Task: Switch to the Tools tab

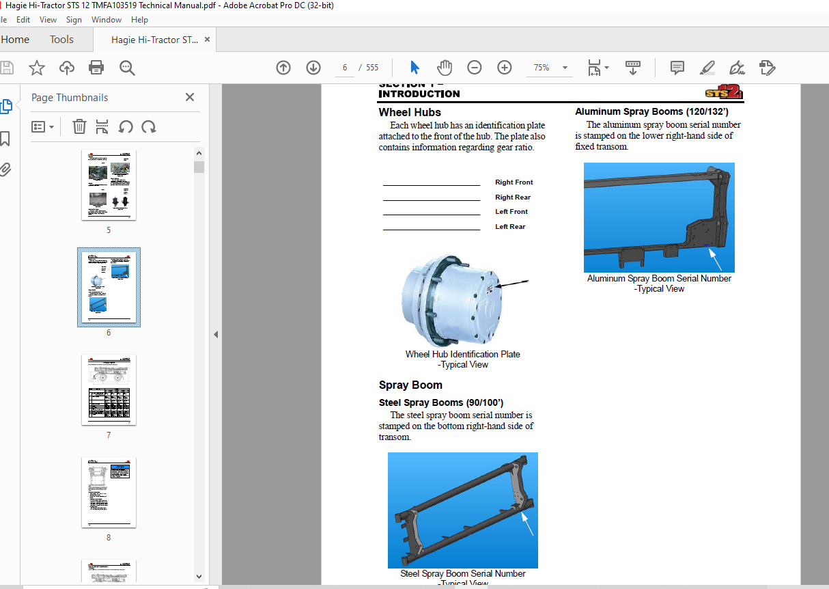Action: [61, 40]
